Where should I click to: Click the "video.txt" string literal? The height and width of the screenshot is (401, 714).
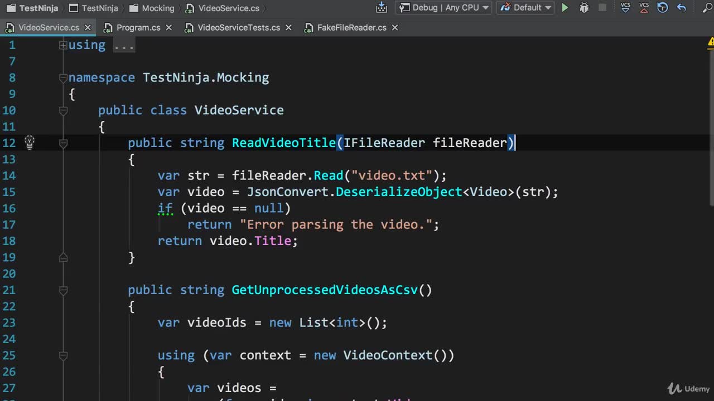point(392,175)
